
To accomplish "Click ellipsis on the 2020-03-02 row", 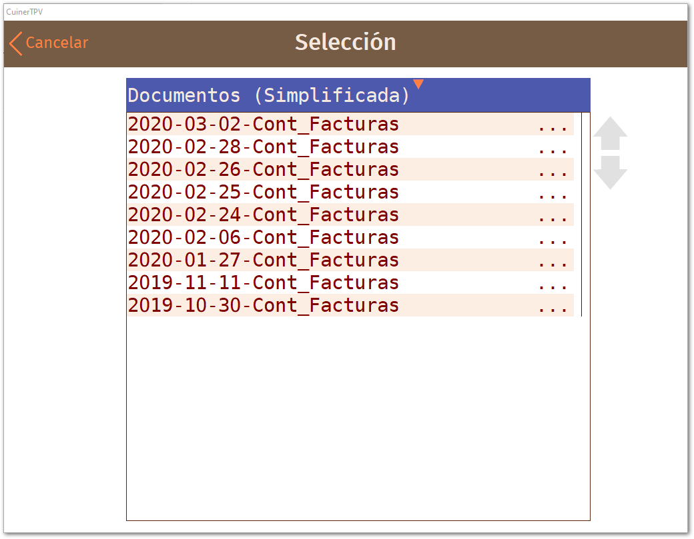I will tap(553, 129).
